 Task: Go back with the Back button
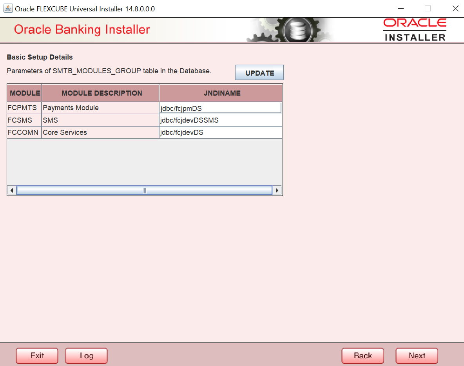coord(362,355)
